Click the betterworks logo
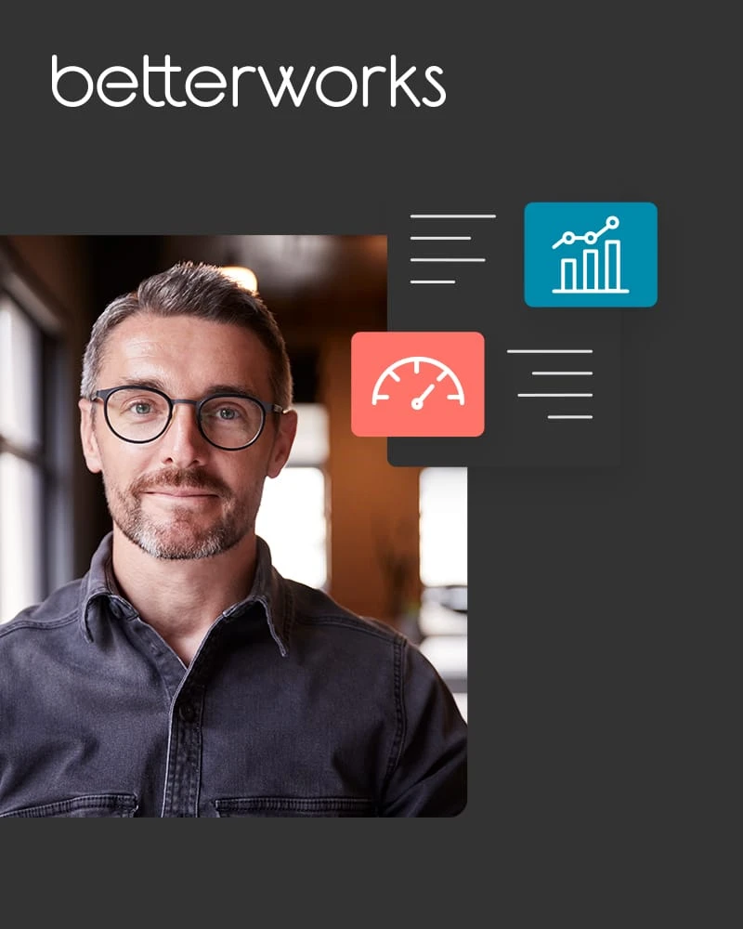The image size is (743, 929). 248,81
